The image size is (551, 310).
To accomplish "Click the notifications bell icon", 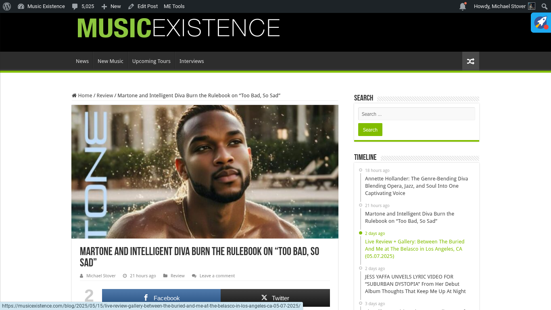I will (463, 6).
